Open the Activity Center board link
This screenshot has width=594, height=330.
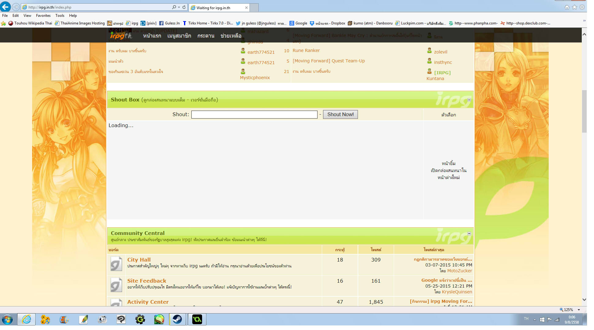tap(148, 302)
